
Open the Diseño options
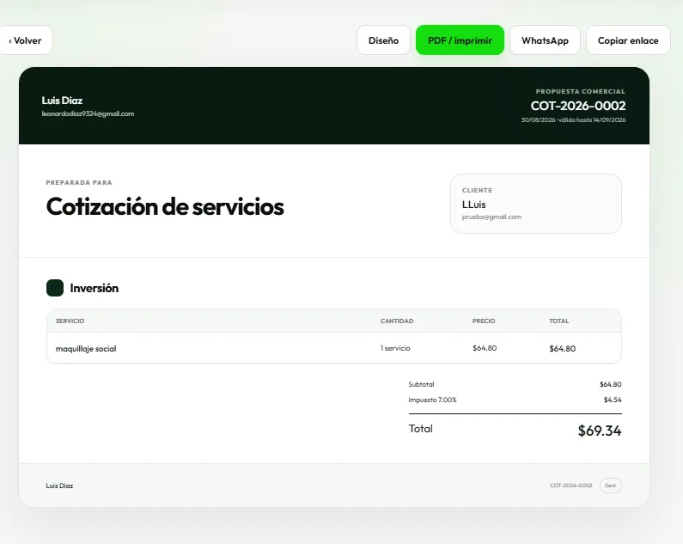point(383,40)
